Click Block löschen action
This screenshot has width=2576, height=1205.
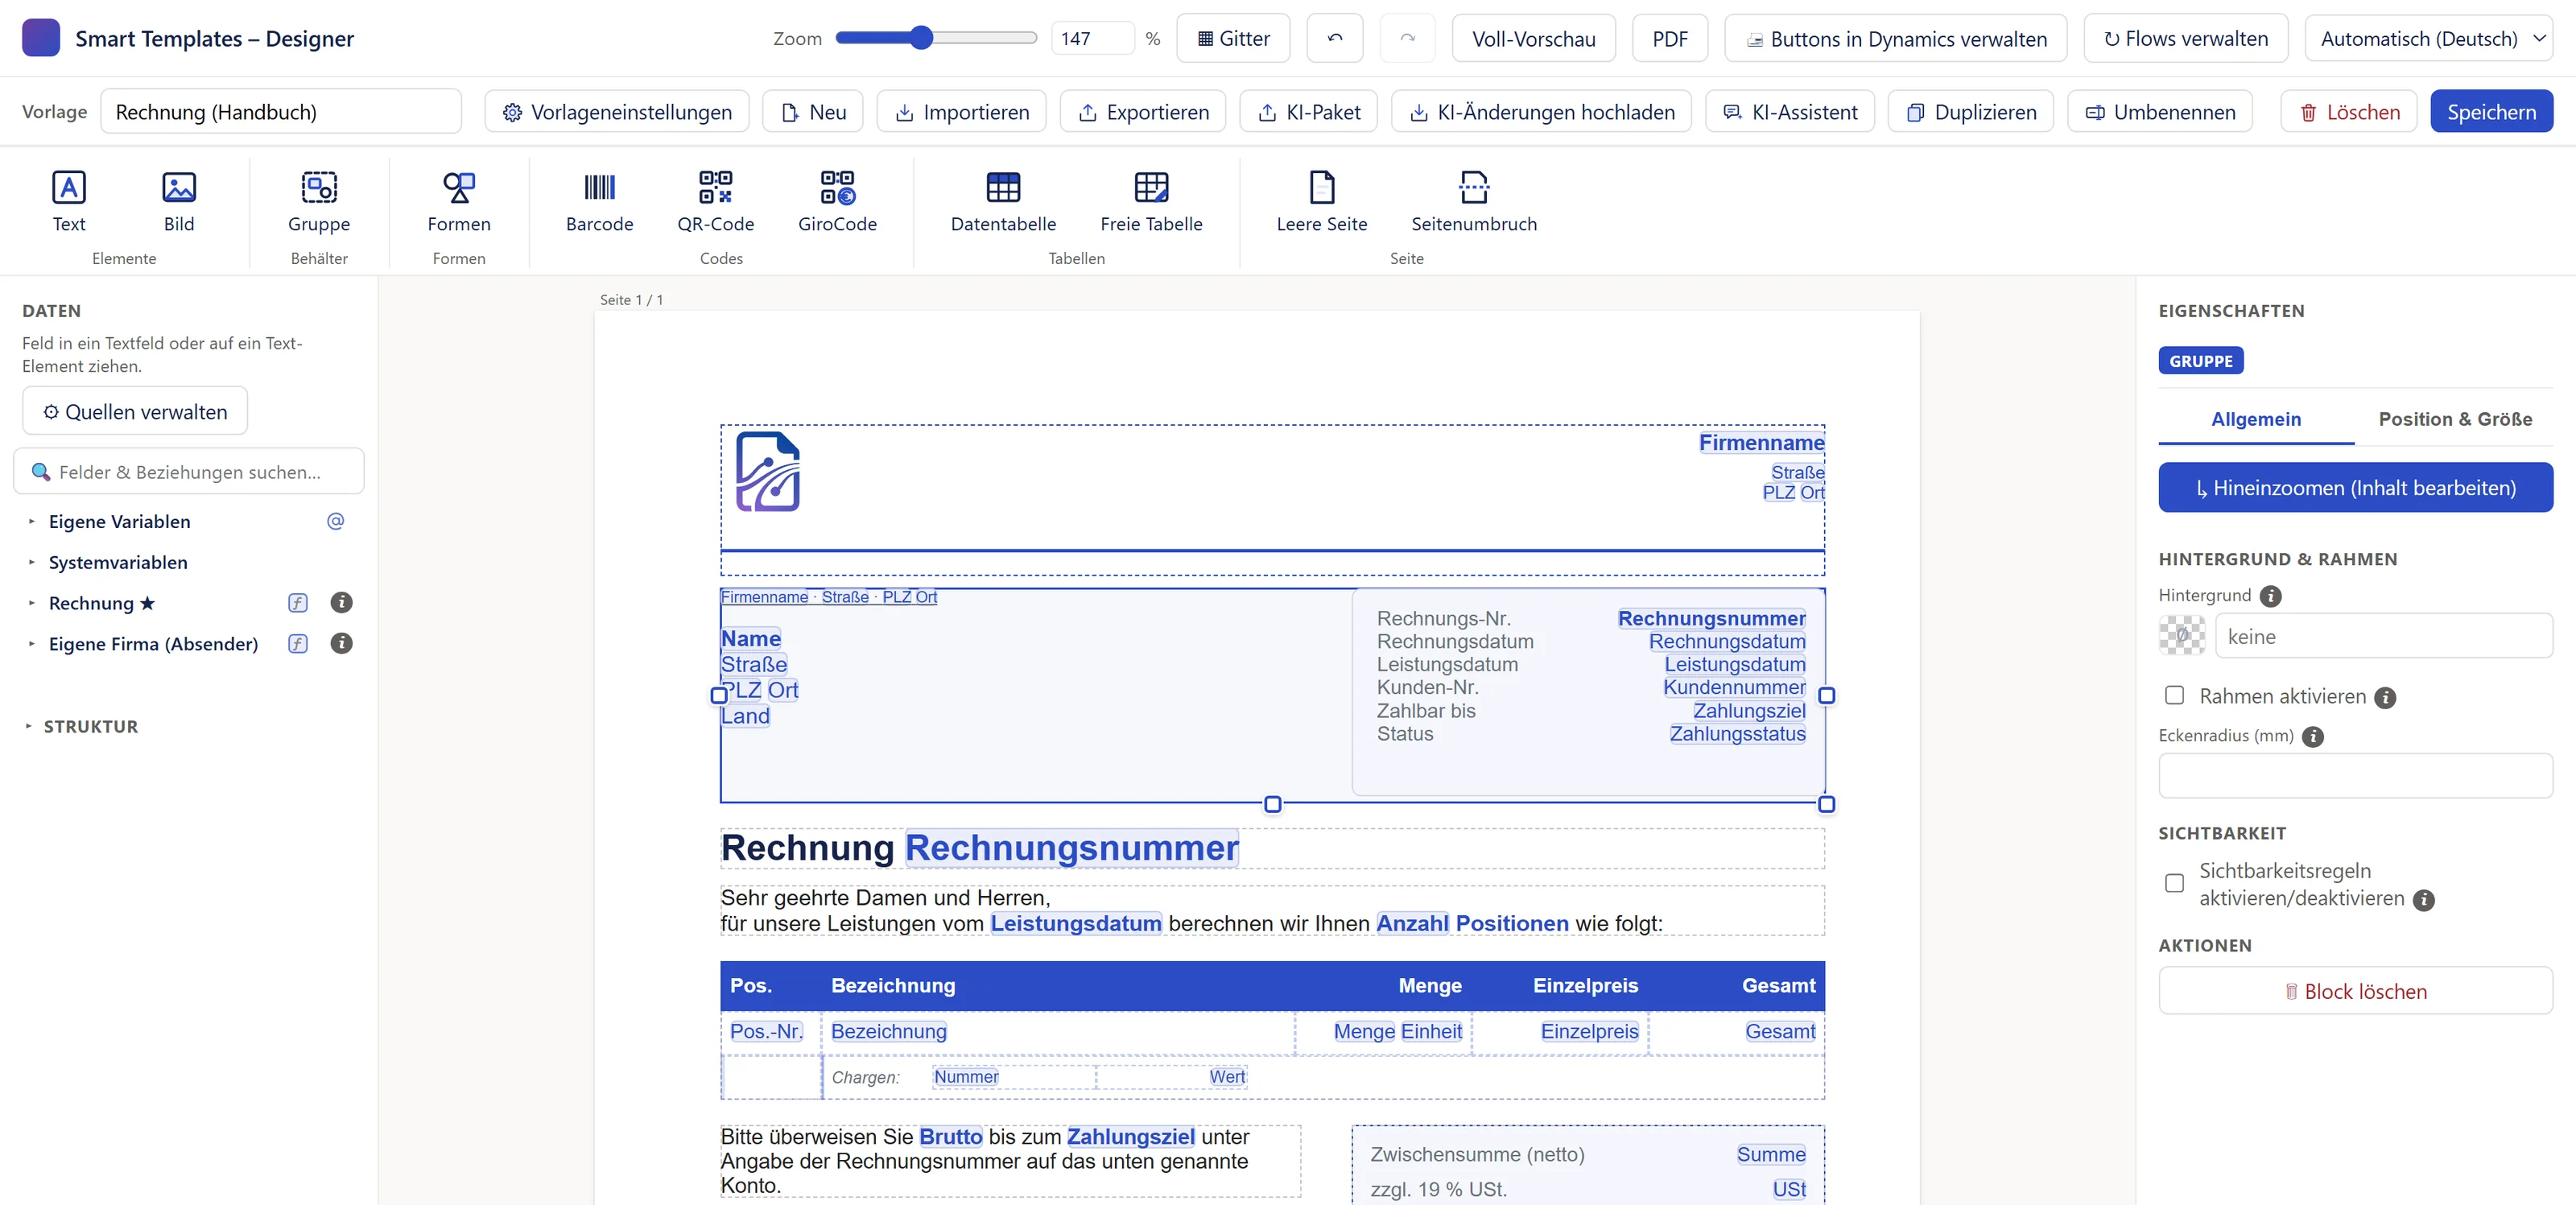point(2355,991)
